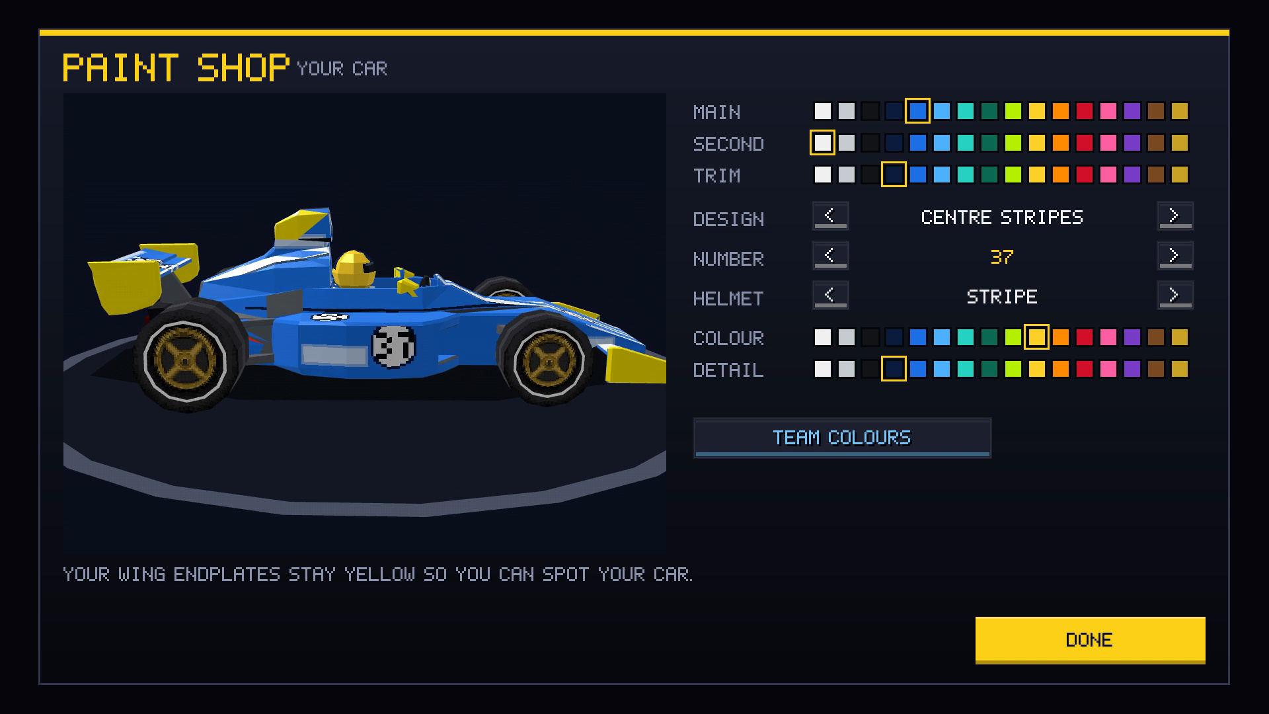The height and width of the screenshot is (714, 1269).
Task: Set helmet Colour to gold
Action: click(x=1180, y=337)
